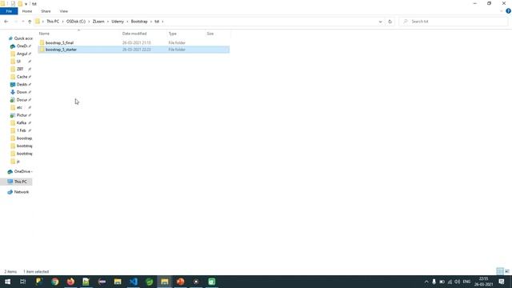Switch to the Share ribbon tab

click(x=46, y=11)
